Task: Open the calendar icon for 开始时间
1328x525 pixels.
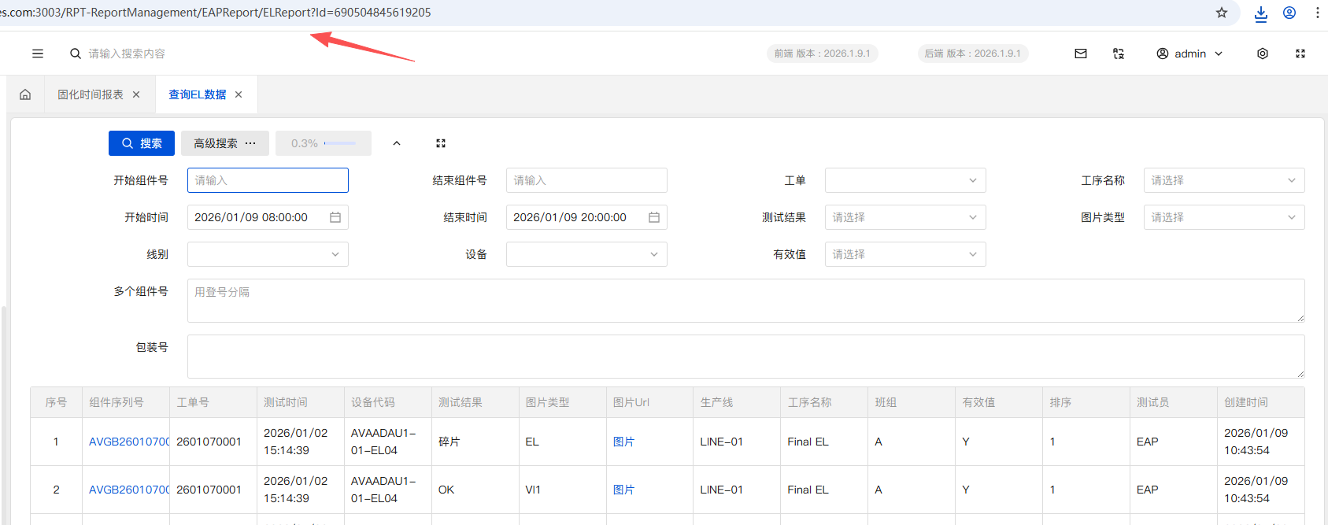Action: 335,217
